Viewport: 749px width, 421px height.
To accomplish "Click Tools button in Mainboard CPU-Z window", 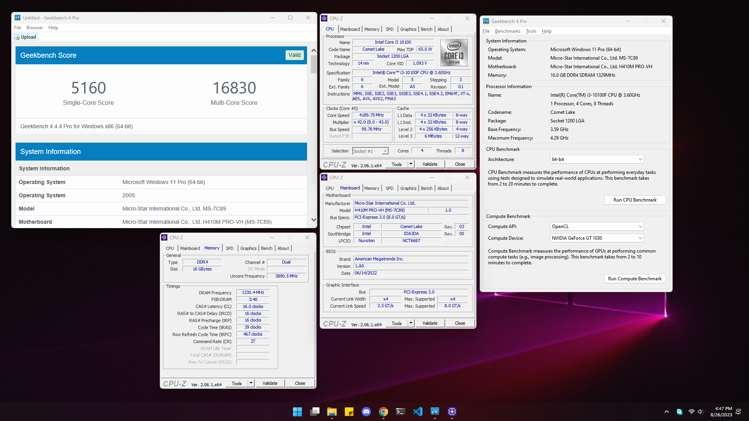I will [x=397, y=323].
